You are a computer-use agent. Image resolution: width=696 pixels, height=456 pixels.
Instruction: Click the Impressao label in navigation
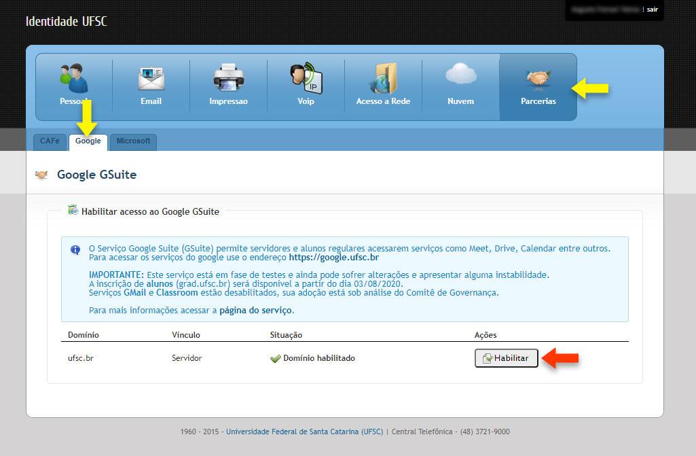tap(229, 101)
